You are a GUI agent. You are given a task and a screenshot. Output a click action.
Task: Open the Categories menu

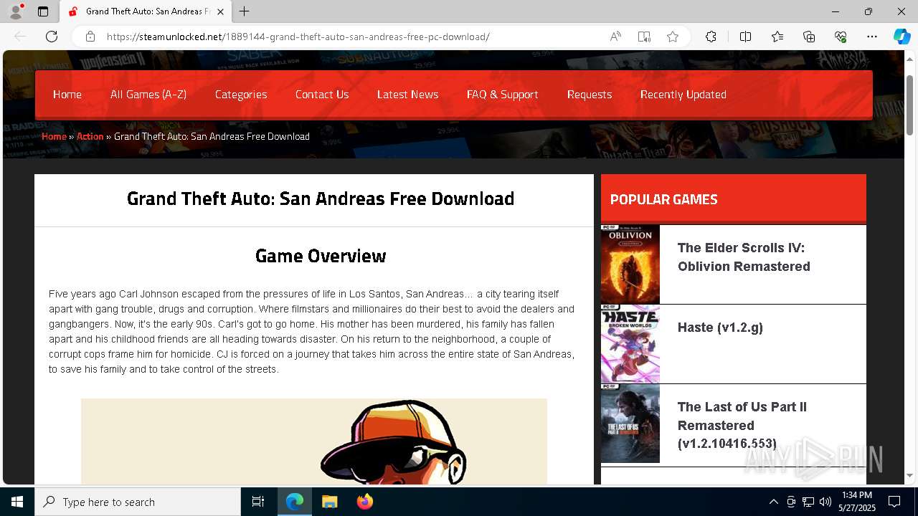pyautogui.click(x=241, y=95)
